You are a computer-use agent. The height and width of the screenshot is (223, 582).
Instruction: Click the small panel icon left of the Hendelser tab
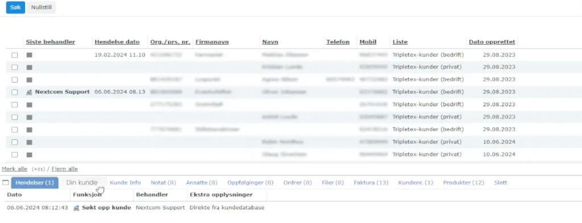[x=6, y=183]
